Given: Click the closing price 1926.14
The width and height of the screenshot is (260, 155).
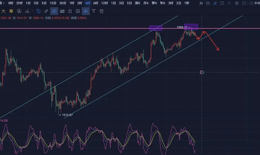Looking at the screenshot, I should (38, 18).
